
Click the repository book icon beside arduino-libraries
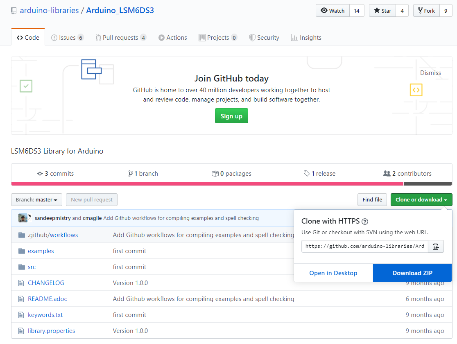click(14, 11)
